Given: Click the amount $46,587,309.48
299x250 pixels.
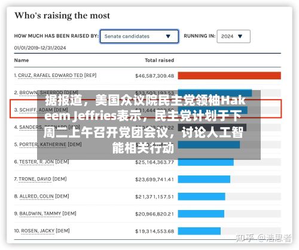Looking at the screenshot, I should [155, 76].
